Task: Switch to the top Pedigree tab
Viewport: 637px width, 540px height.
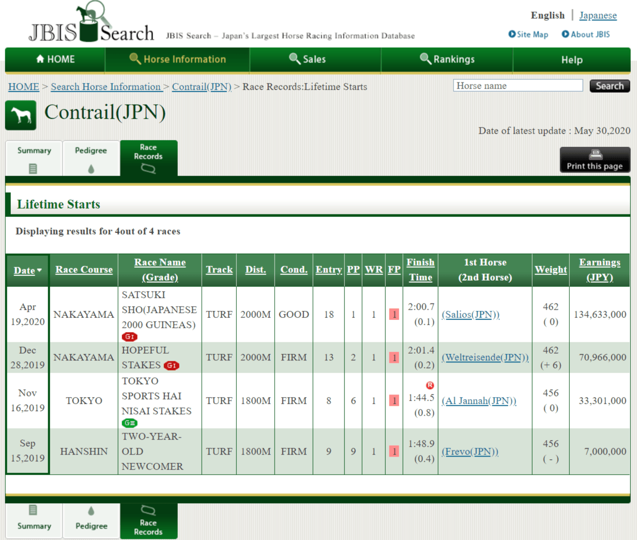Action: (x=91, y=158)
